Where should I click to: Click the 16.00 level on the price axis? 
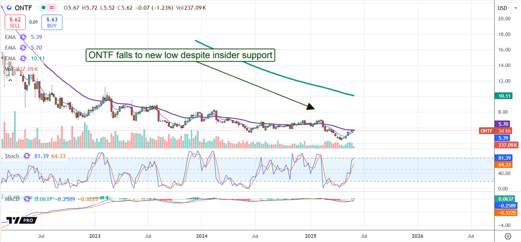[x=504, y=50]
